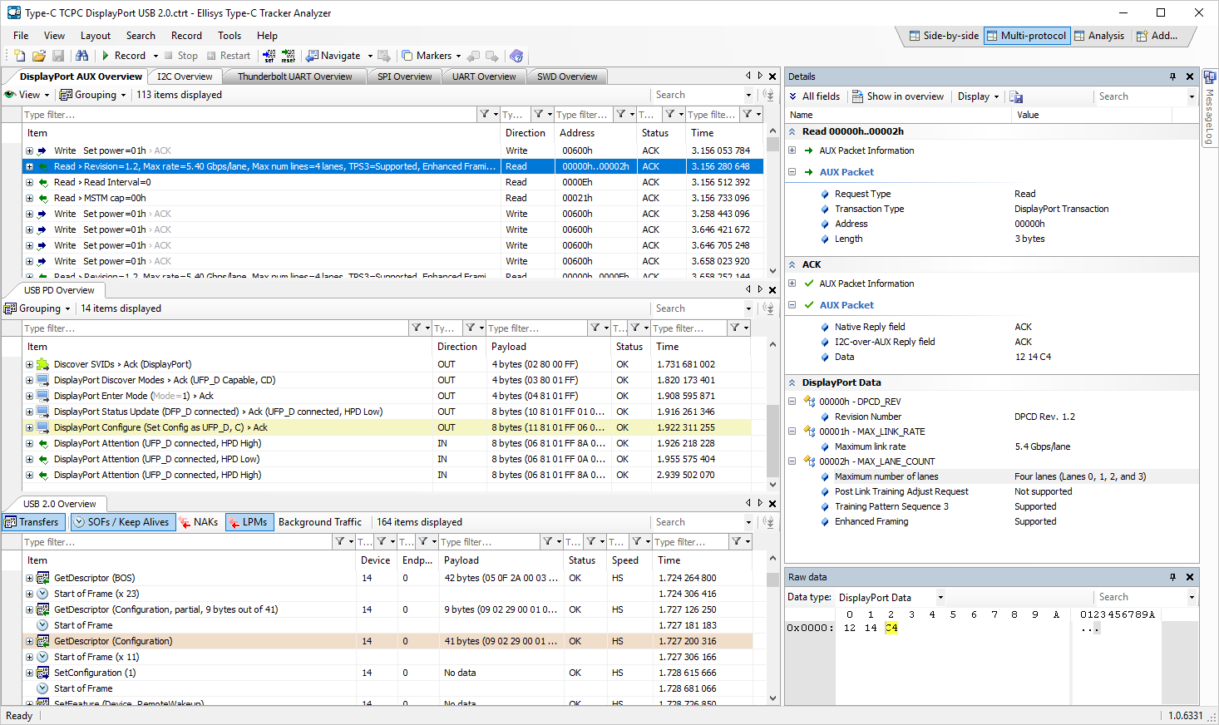Start capture with the Record button
Image resolution: width=1219 pixels, height=725 pixels.
tap(123, 56)
